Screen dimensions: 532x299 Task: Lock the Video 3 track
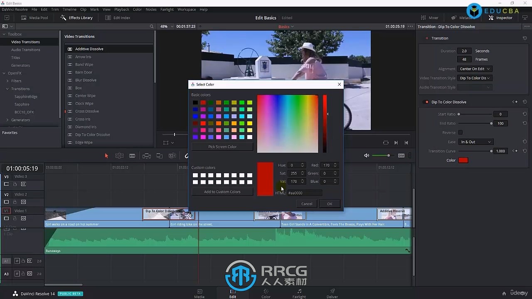(x=15, y=184)
